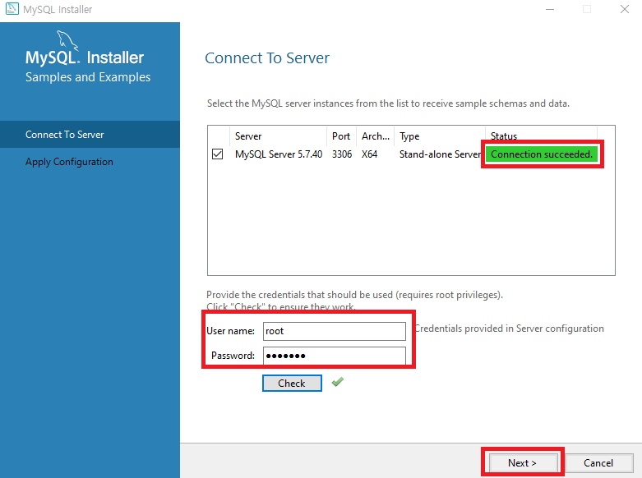Focus the User name input field
Image resolution: width=642 pixels, height=478 pixels.
(x=334, y=331)
